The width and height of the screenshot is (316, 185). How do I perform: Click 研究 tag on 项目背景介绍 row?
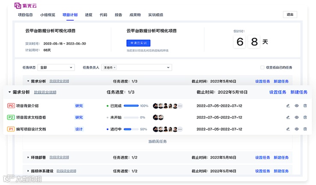[x=79, y=106]
